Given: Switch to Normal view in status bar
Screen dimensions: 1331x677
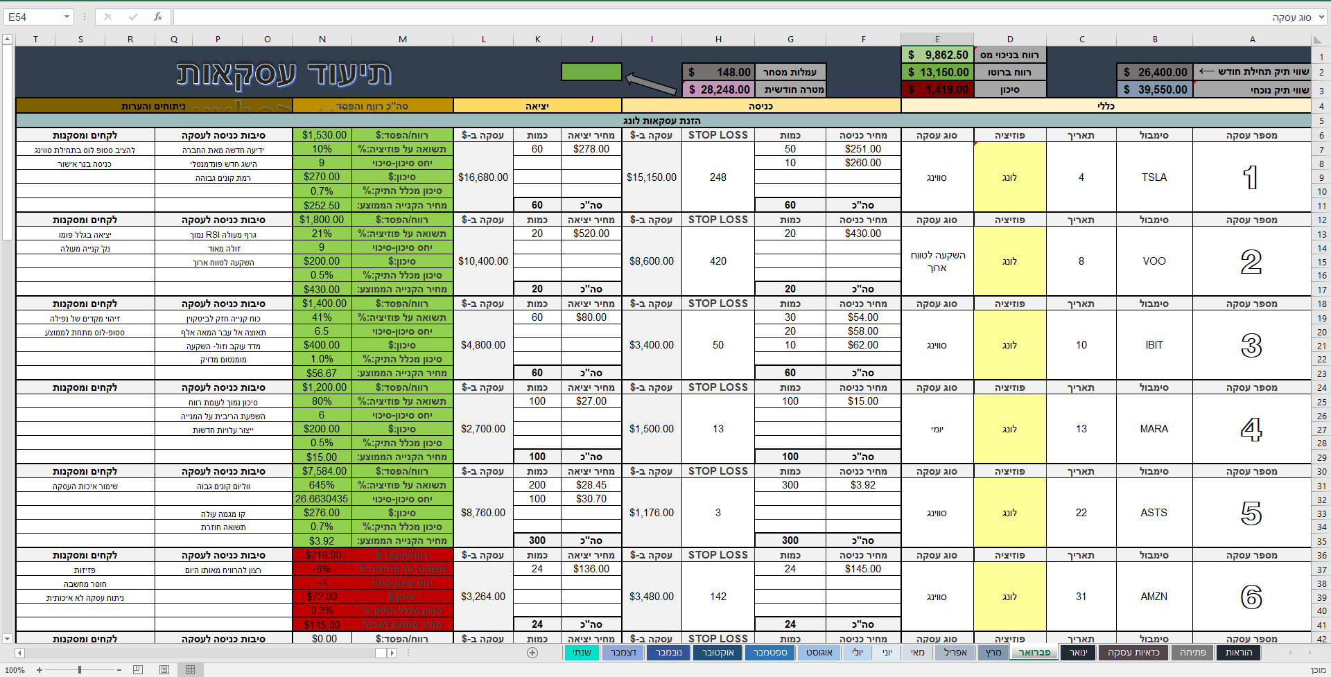Looking at the screenshot, I should 190,669.
